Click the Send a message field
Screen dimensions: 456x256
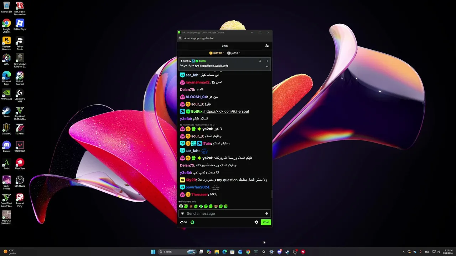[x=224, y=214]
